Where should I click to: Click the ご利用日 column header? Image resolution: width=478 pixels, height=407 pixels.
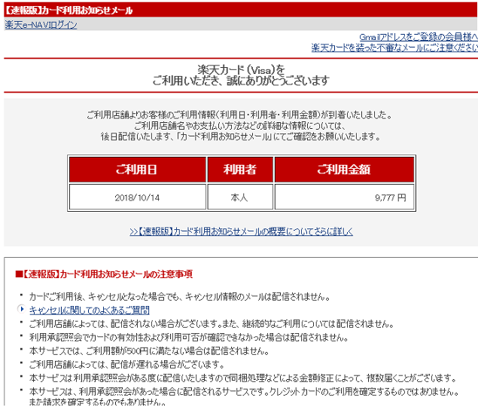pyautogui.click(x=138, y=170)
